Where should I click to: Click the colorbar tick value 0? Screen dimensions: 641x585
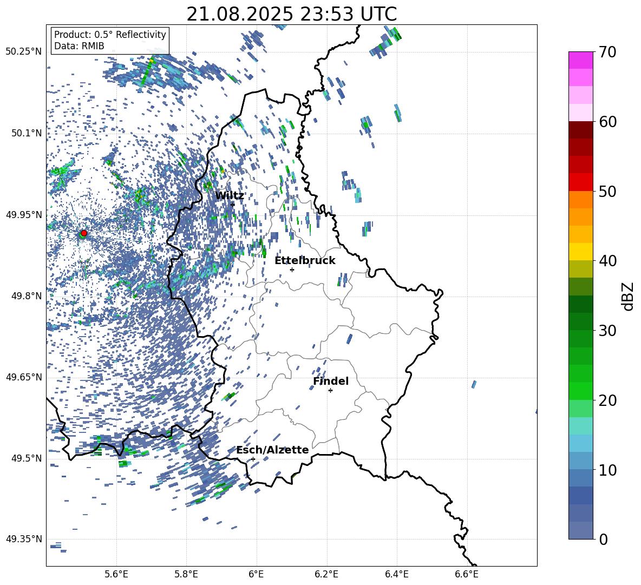tap(603, 539)
